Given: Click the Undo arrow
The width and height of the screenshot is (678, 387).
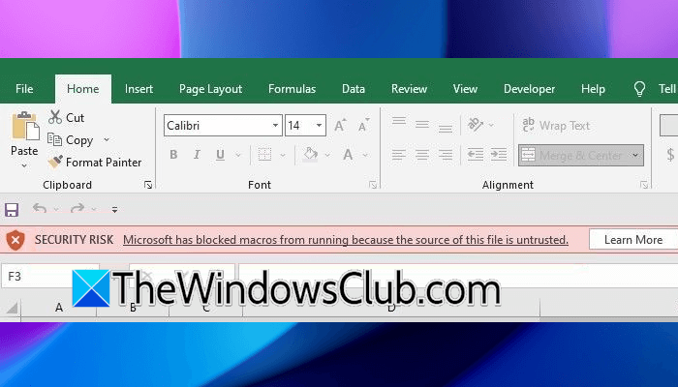Looking at the screenshot, I should point(40,209).
